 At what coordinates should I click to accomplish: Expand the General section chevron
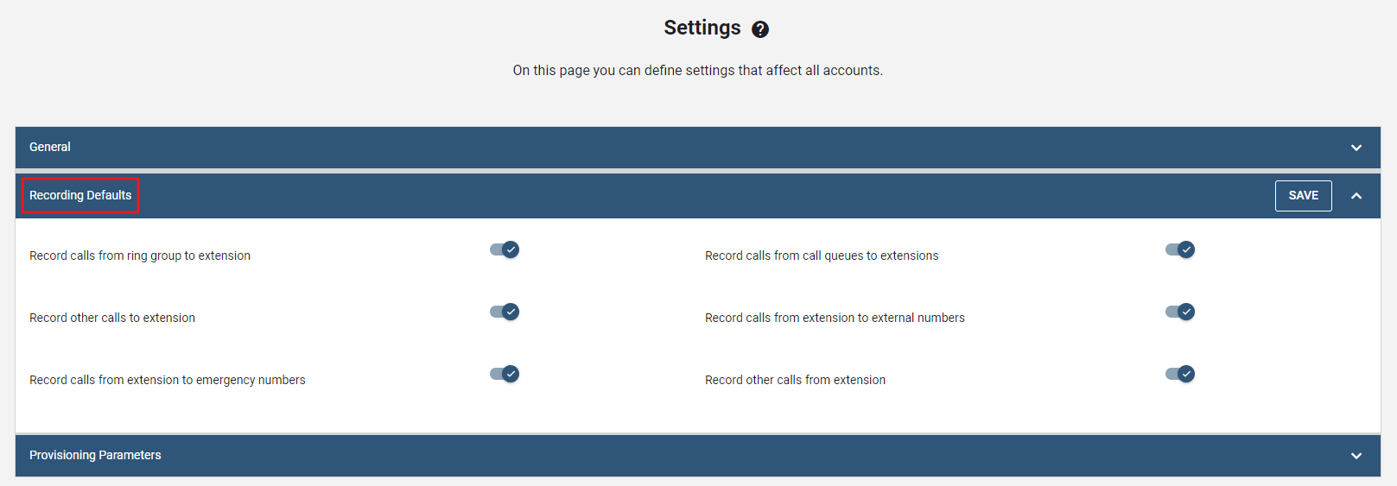point(1356,148)
